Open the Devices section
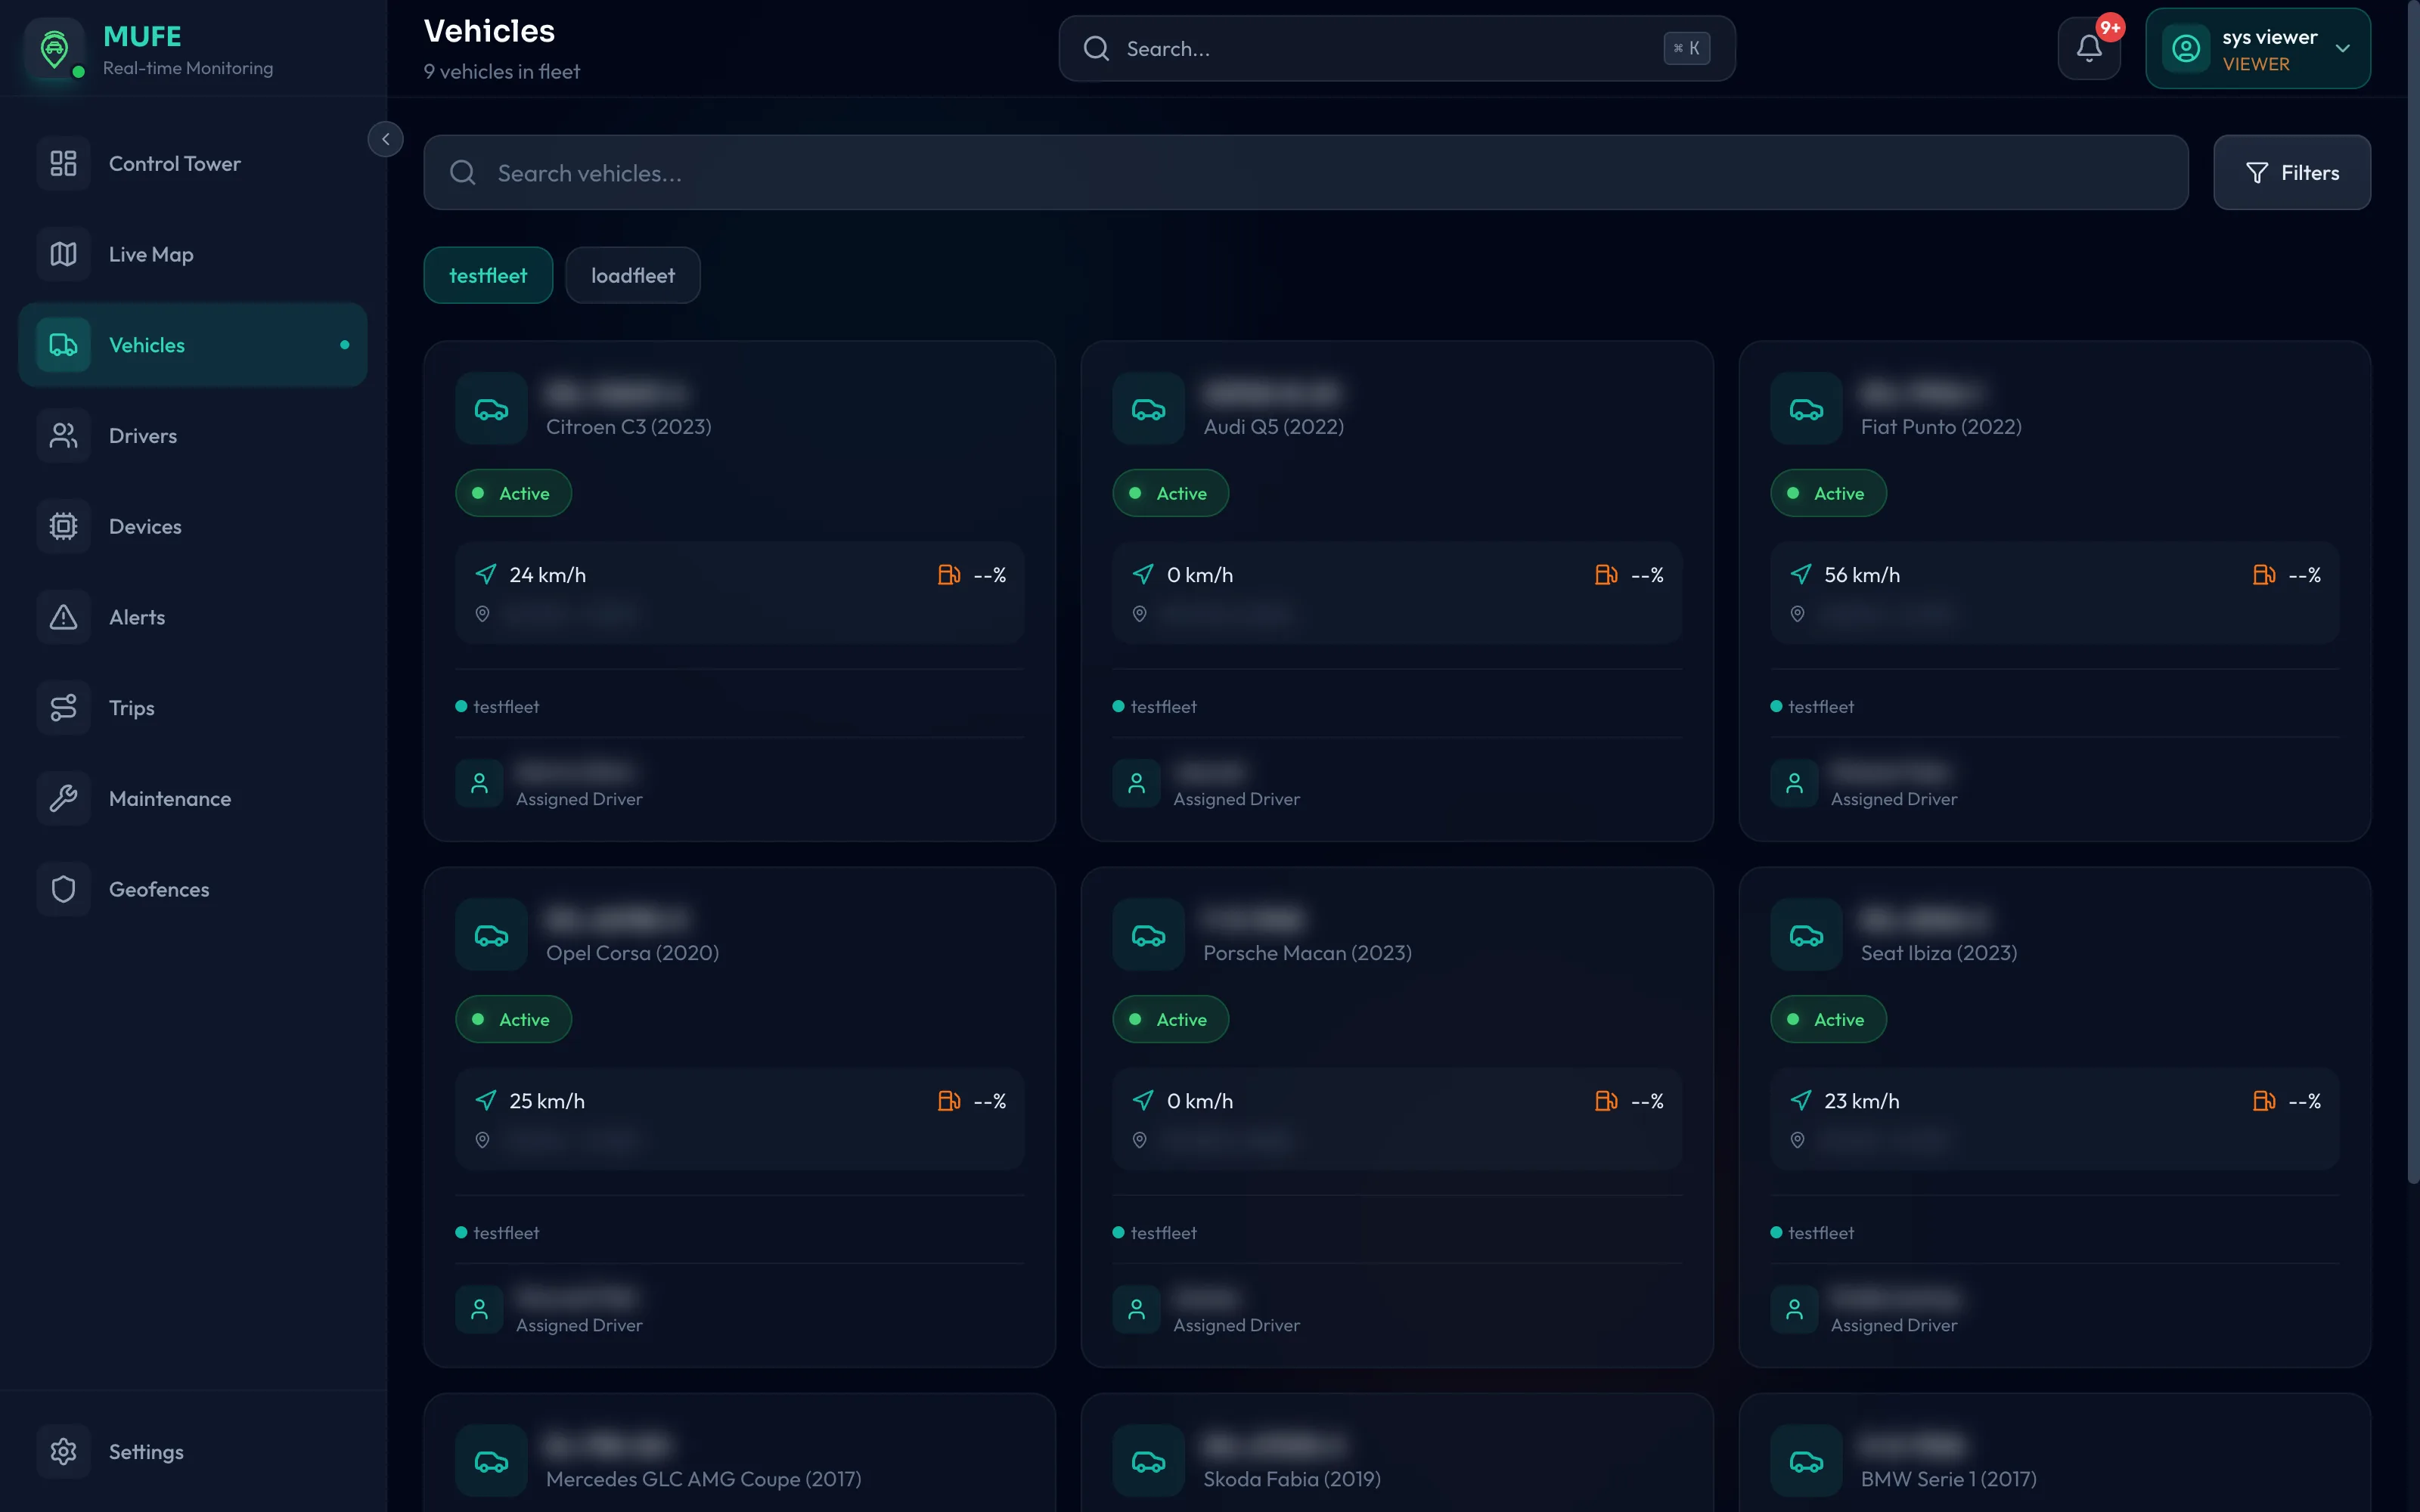 [193, 526]
